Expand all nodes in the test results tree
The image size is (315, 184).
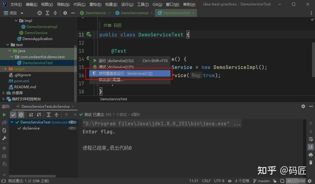coord(48,115)
